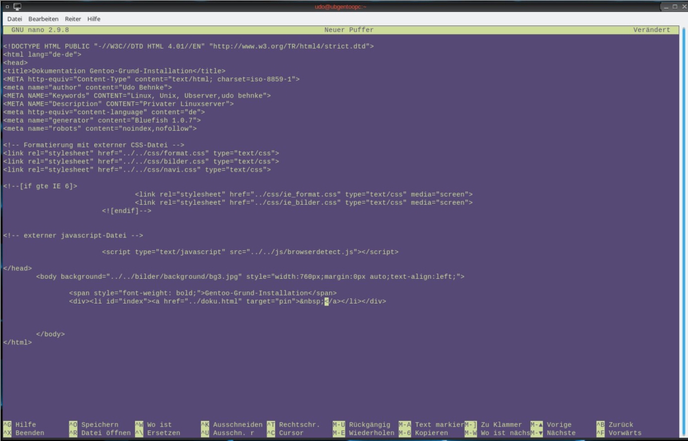This screenshot has width=688, height=441.
Task: Click the META Keywords line
Action: point(137,95)
